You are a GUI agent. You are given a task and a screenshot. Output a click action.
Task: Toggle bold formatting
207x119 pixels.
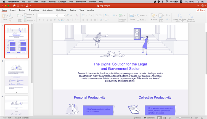[40, 20]
